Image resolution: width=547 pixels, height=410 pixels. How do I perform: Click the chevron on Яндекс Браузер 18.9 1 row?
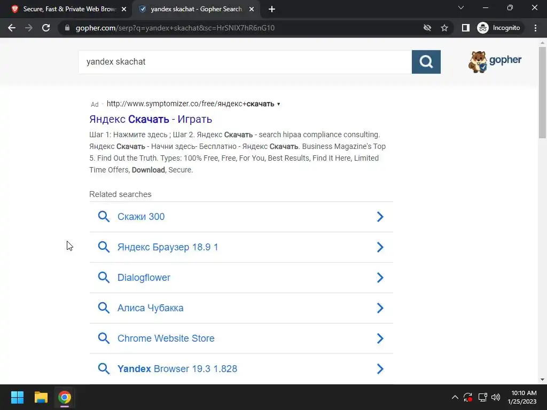(x=380, y=247)
